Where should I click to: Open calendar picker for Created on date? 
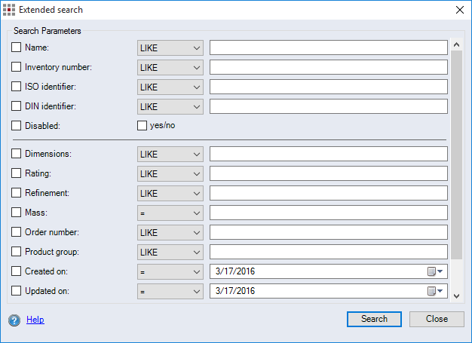pyautogui.click(x=436, y=271)
